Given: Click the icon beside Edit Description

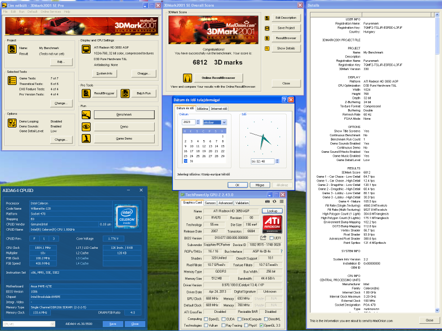Looking at the screenshot, I should pos(267,18).
